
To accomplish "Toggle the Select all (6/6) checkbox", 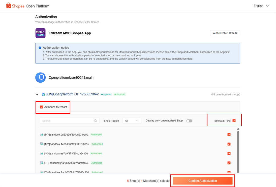I will (x=234, y=121).
